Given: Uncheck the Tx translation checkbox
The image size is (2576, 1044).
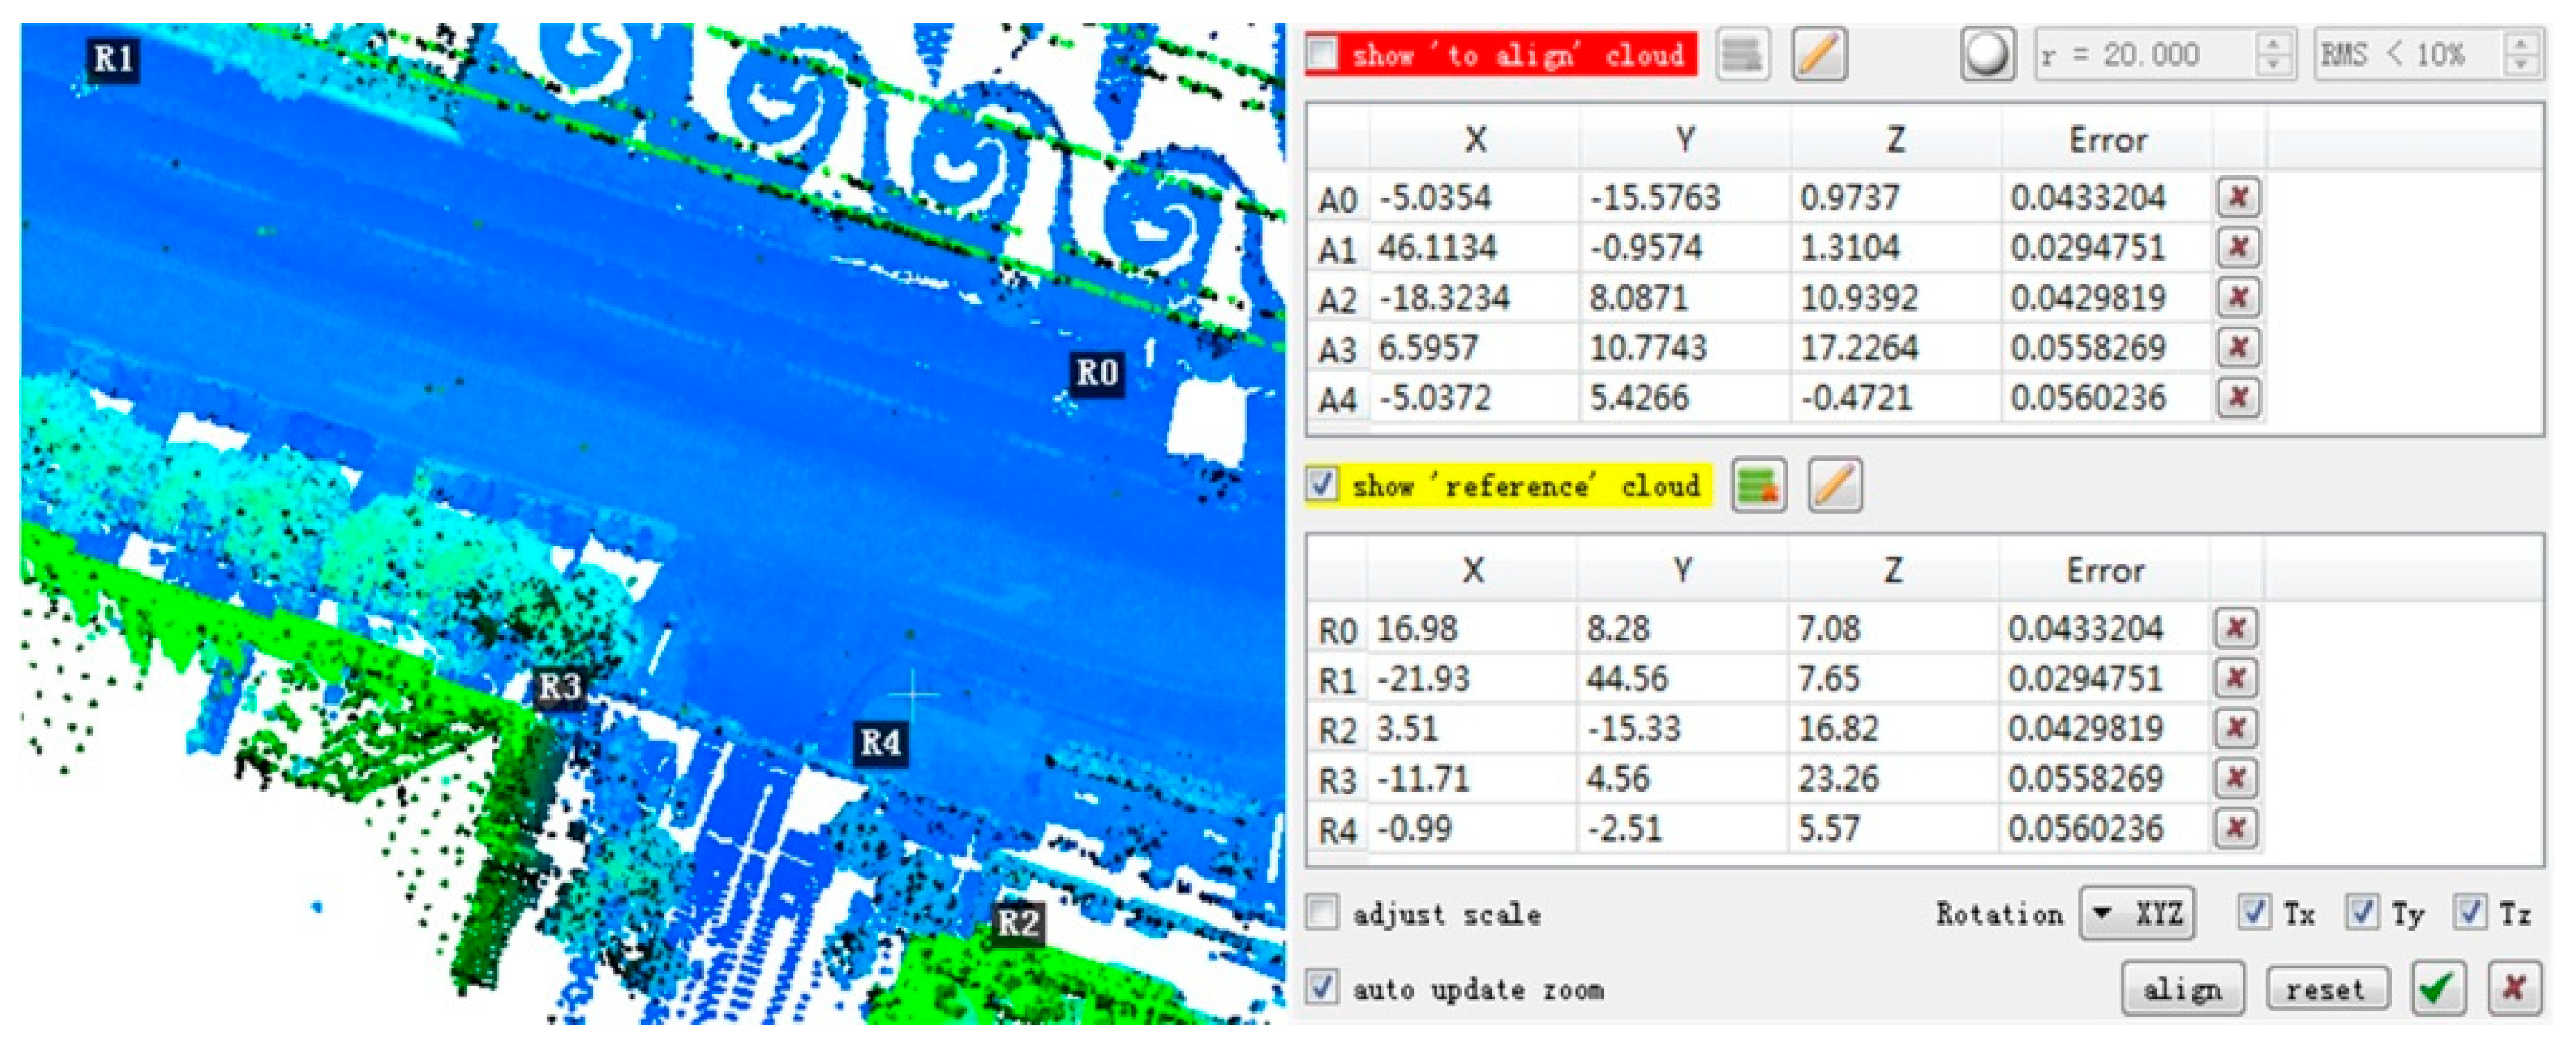Looking at the screenshot, I should pyautogui.click(x=2253, y=912).
